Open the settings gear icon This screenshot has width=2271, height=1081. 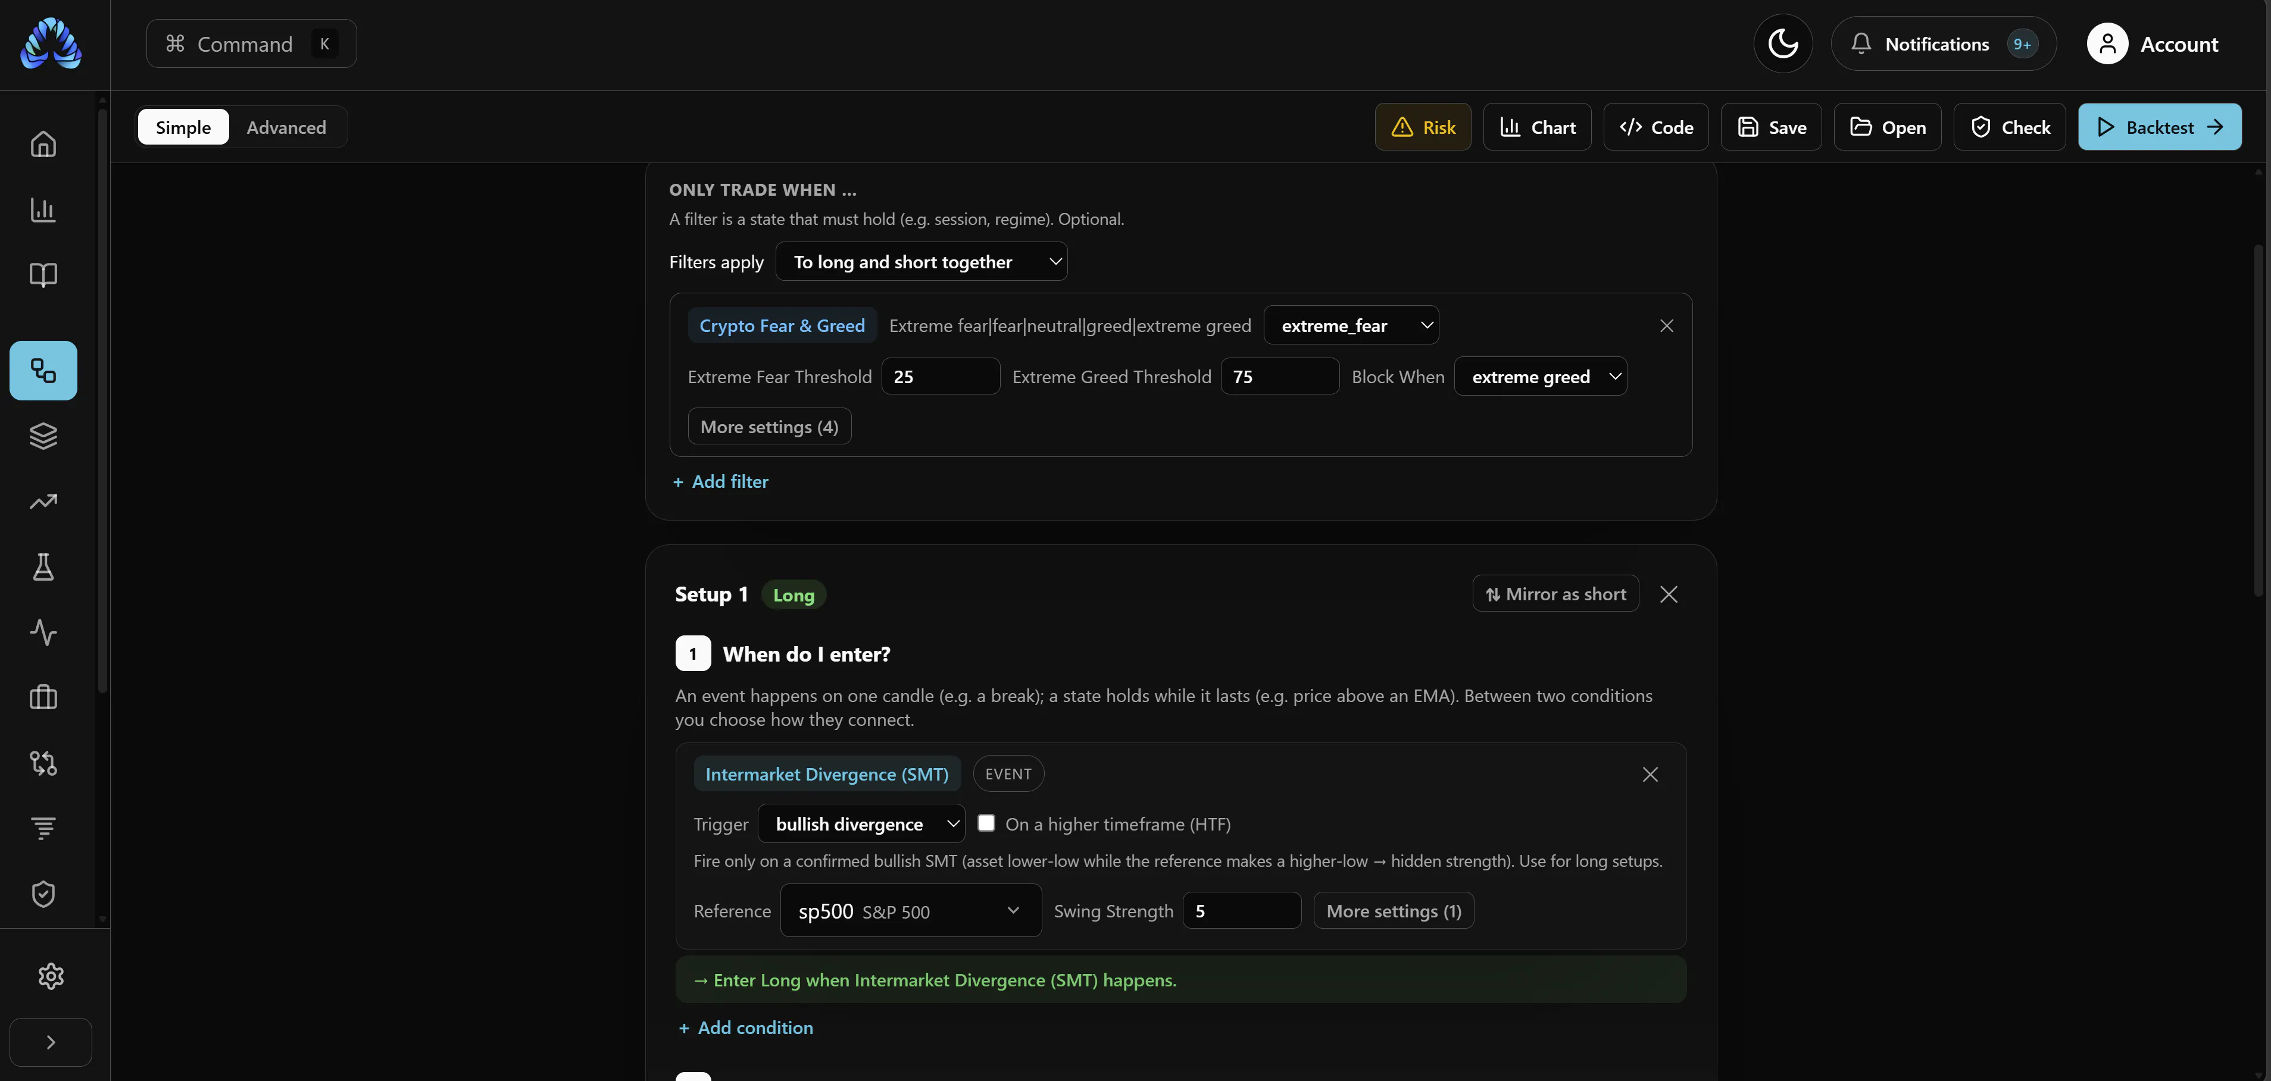[x=51, y=976]
